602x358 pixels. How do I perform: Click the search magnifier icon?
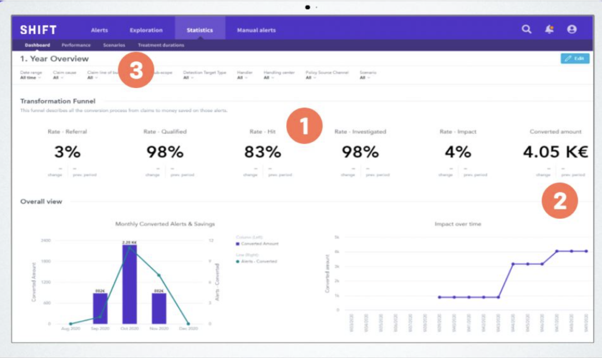click(x=527, y=29)
